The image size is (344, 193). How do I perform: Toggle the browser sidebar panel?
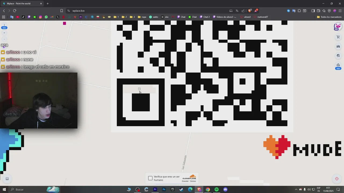coord(313,11)
